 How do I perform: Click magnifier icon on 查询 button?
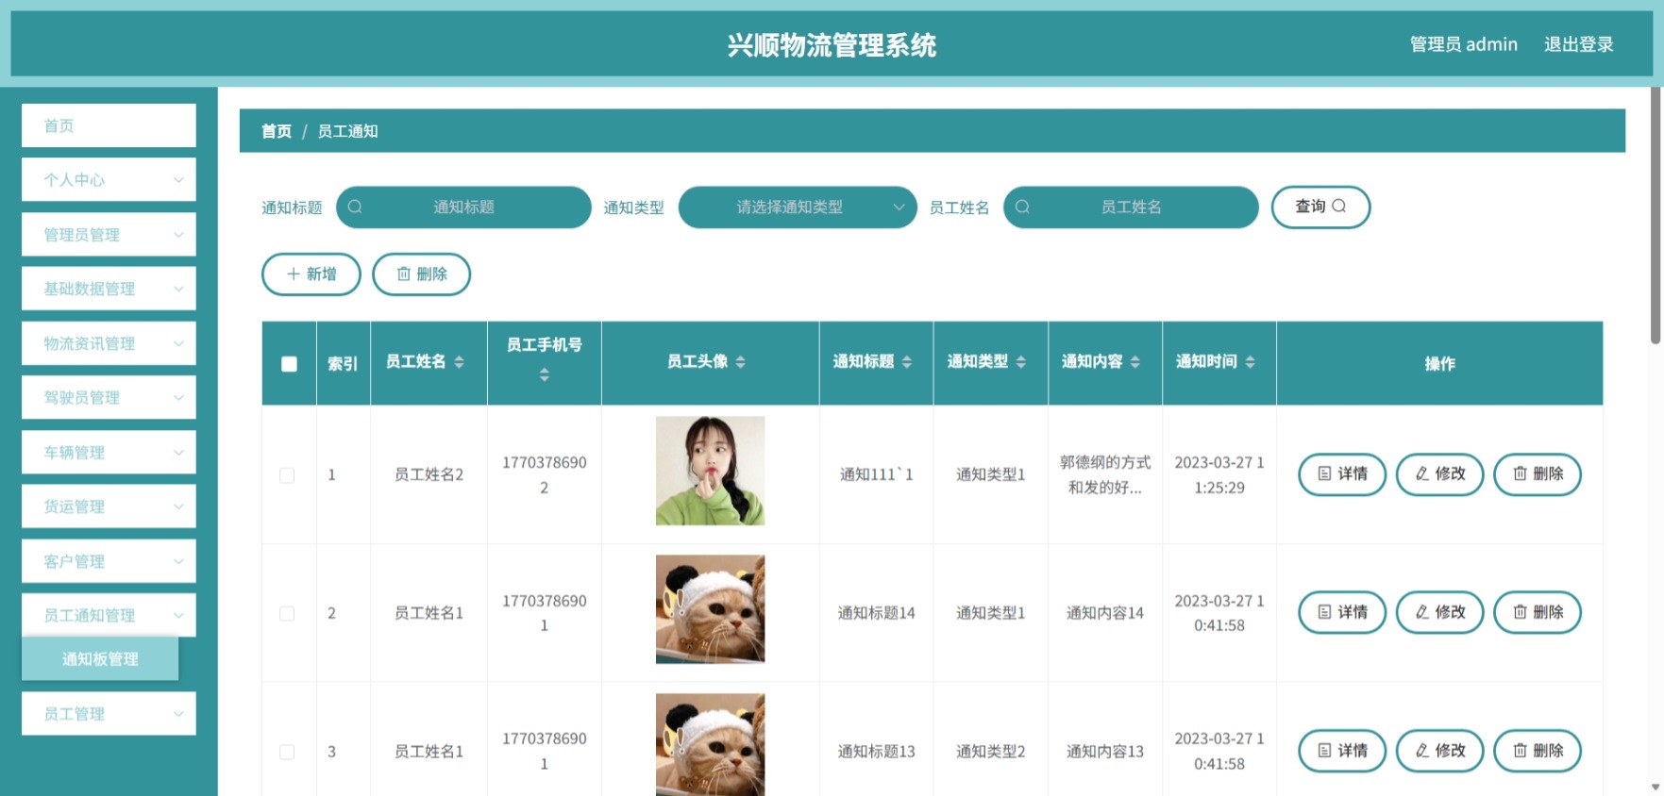[x=1338, y=207]
